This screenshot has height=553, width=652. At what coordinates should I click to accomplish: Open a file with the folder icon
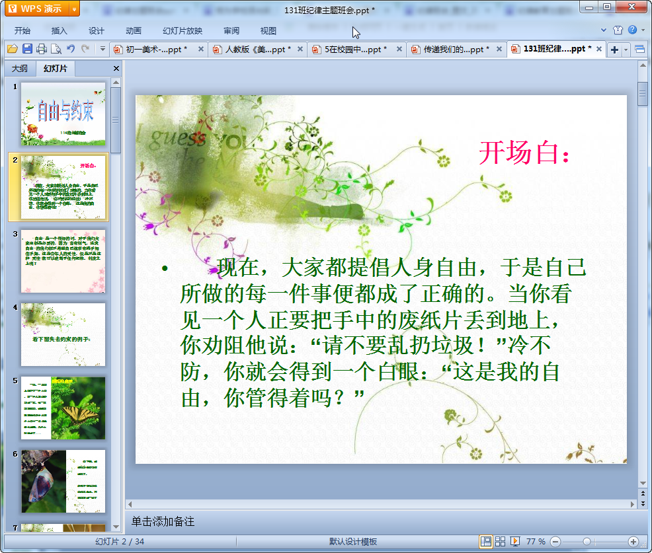point(12,49)
